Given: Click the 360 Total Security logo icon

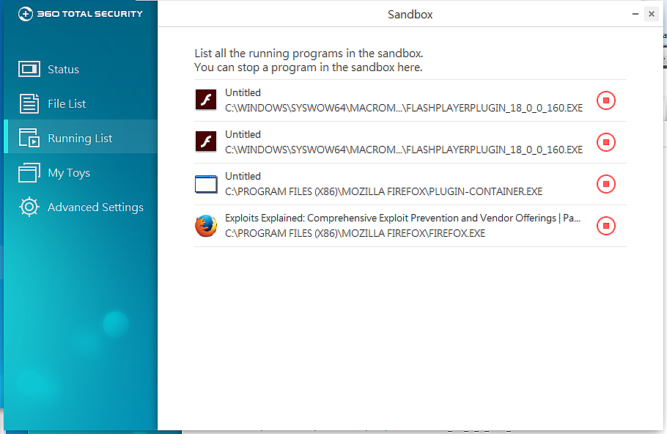Looking at the screenshot, I should 25,14.
